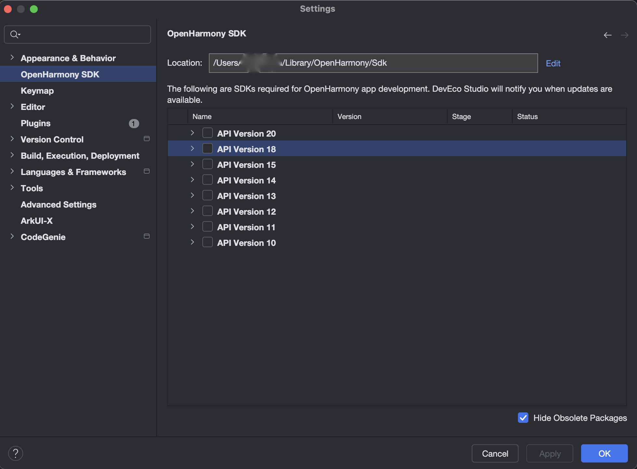
Task: Expand the Tools settings section
Action: click(x=12, y=188)
